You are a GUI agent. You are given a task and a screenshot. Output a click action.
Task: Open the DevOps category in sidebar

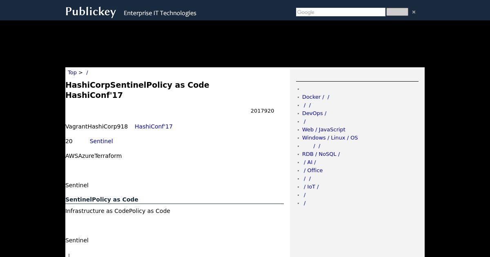tap(314, 113)
